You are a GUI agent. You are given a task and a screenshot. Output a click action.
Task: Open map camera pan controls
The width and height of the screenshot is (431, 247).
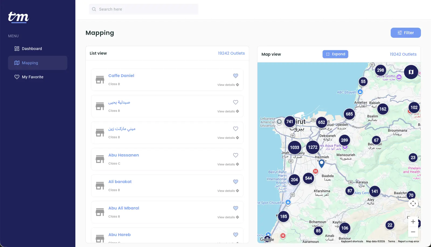click(413, 203)
